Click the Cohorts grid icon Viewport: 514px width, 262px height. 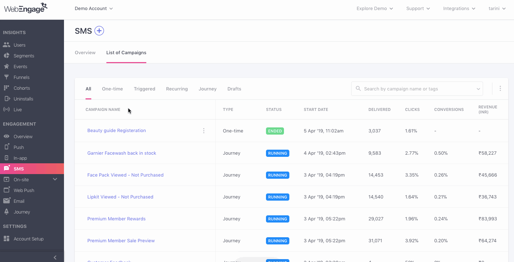pyautogui.click(x=6, y=88)
